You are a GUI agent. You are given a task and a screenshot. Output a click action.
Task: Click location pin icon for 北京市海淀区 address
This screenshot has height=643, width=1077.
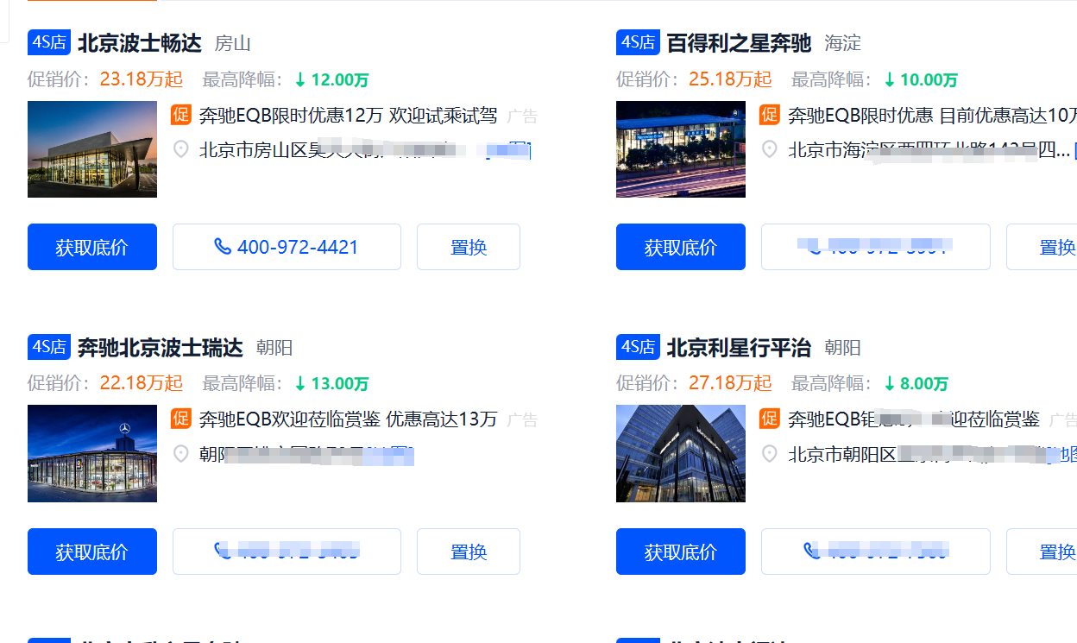769,150
